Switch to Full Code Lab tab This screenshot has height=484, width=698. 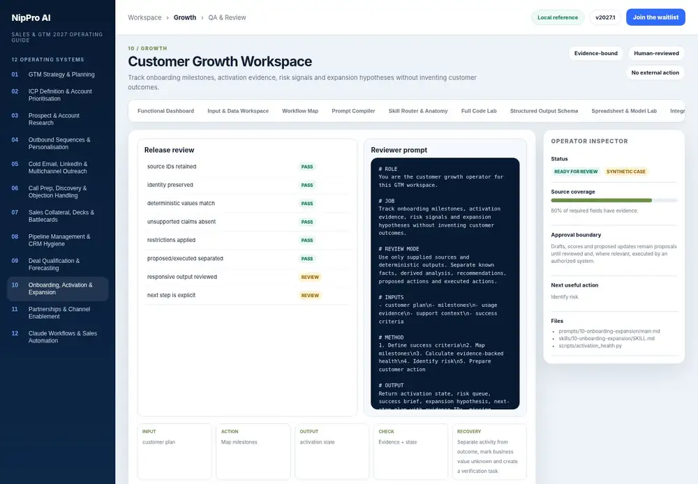pos(479,111)
